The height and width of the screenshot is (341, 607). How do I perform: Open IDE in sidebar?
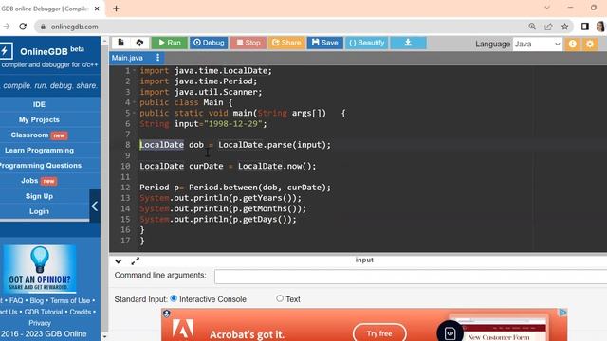[x=39, y=104]
